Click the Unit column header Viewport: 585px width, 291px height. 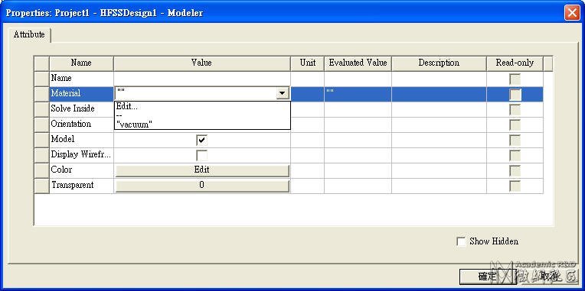[x=307, y=63]
